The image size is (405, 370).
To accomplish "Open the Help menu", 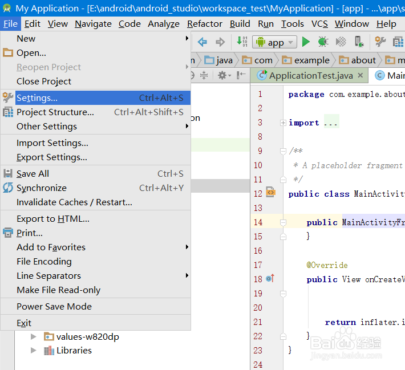I will [386, 24].
